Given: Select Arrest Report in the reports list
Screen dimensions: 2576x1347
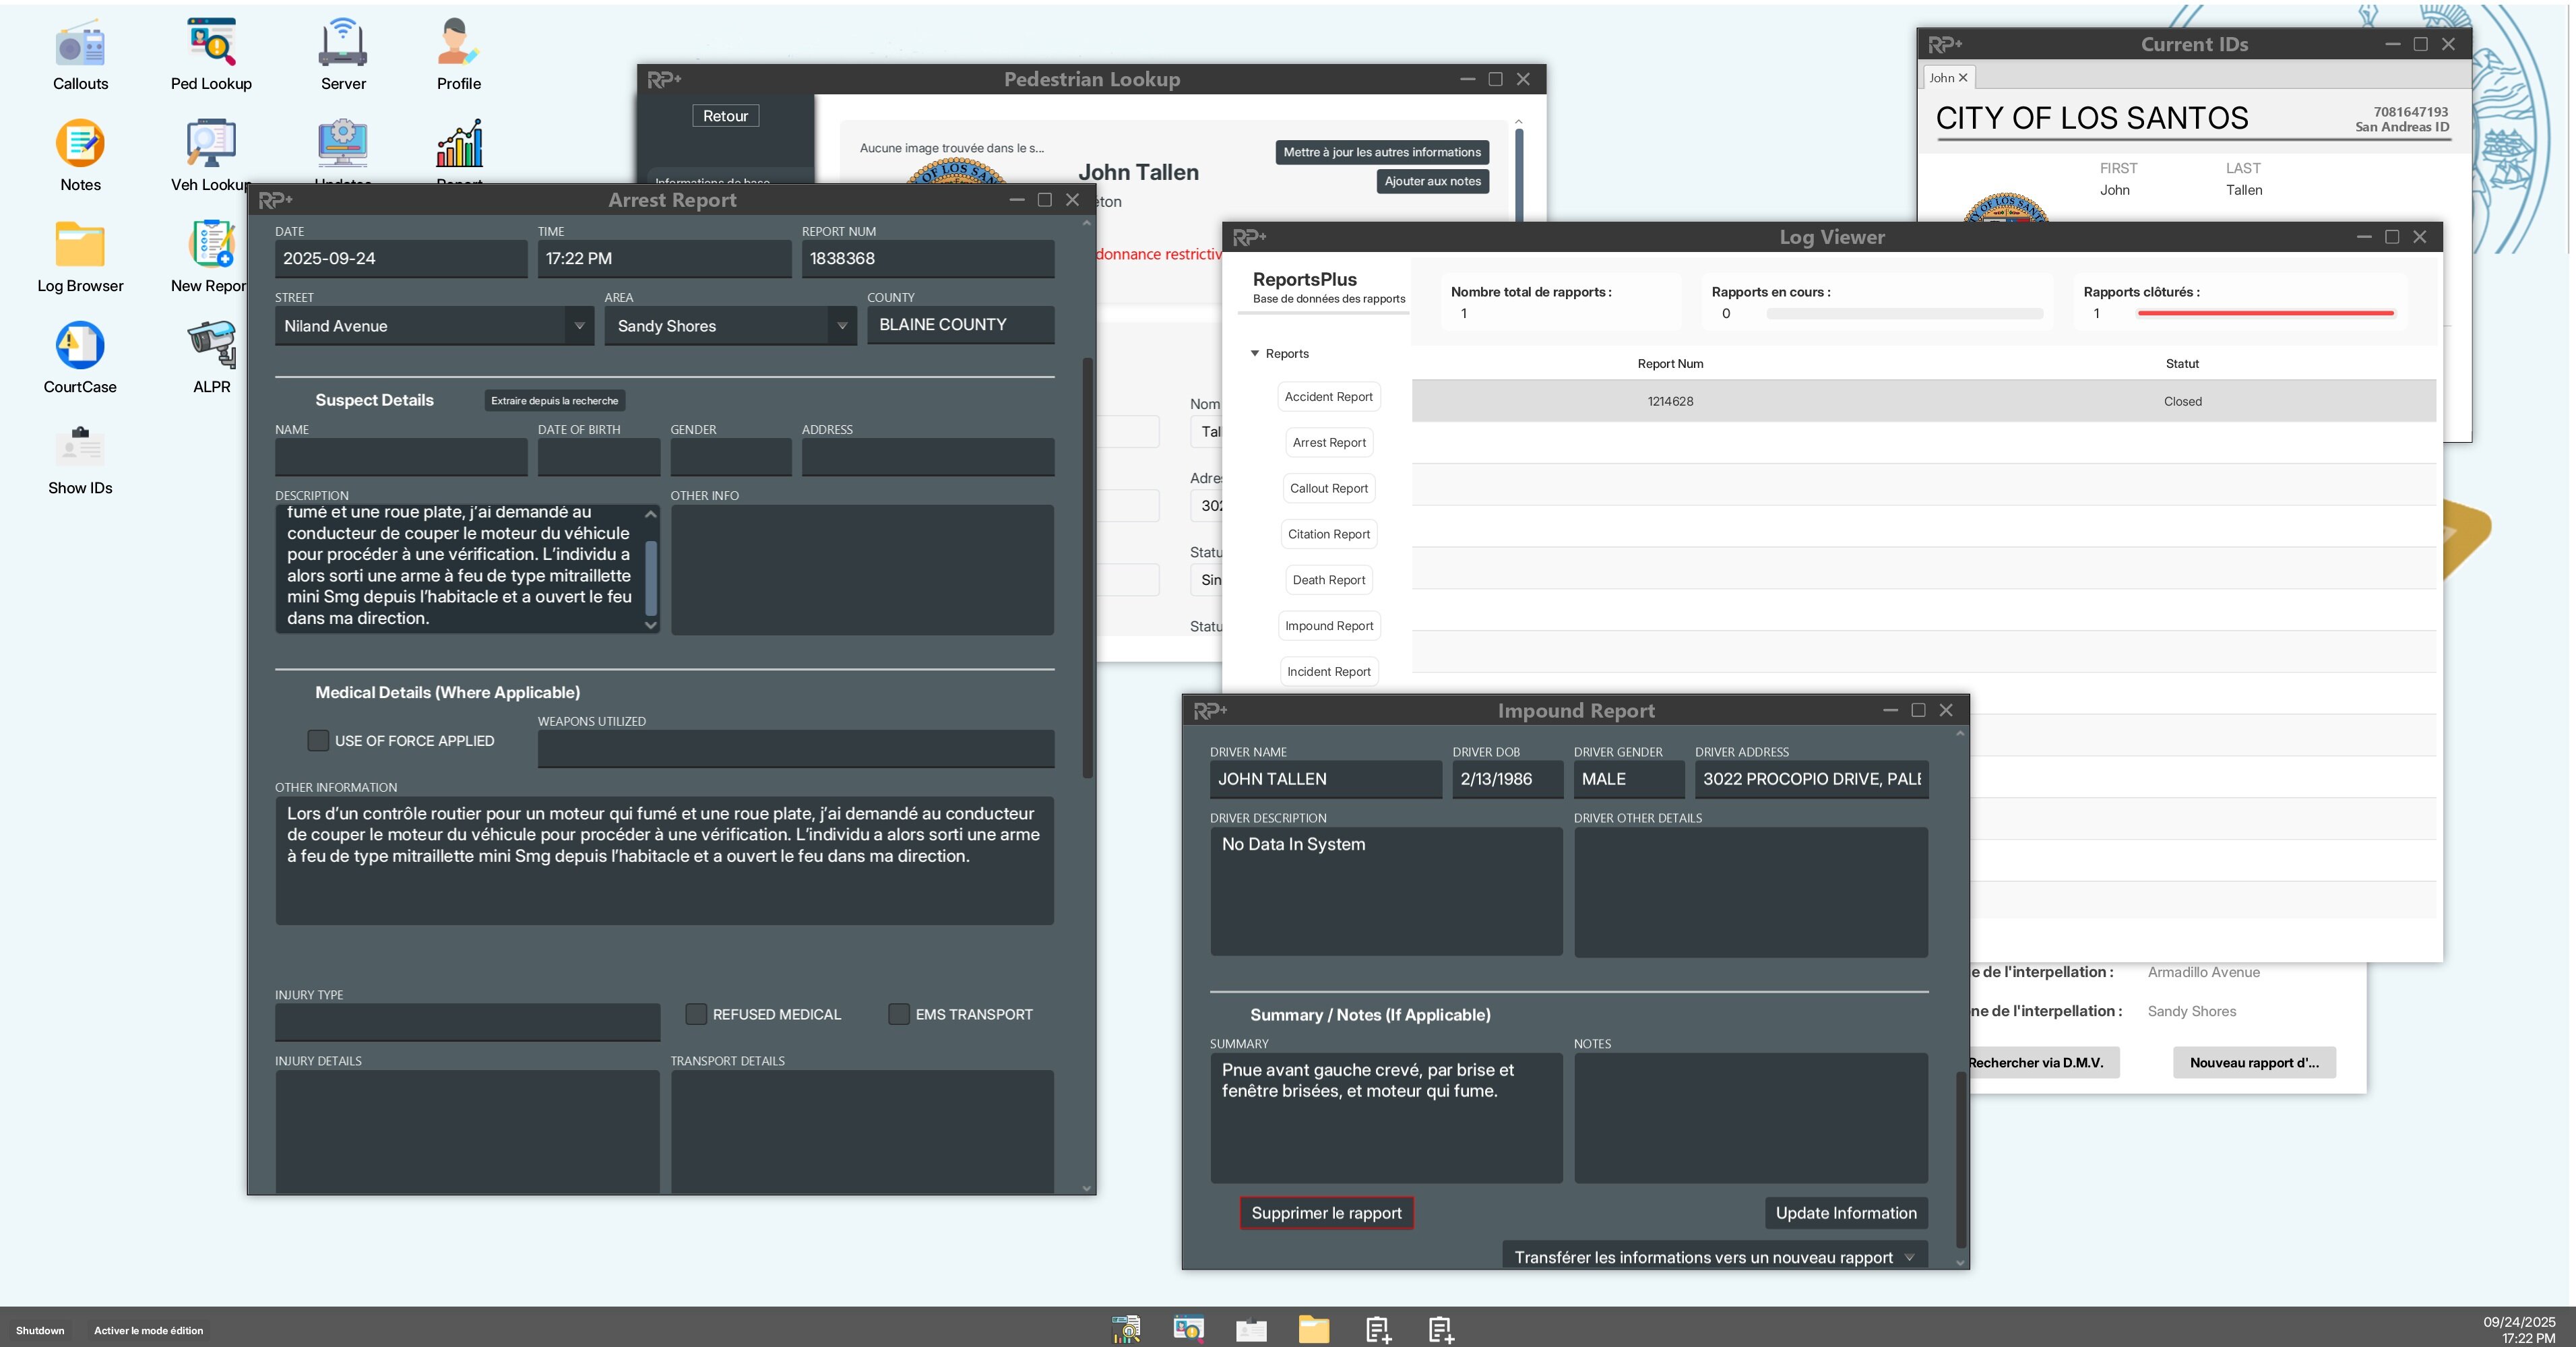Looking at the screenshot, I should pos(1328,442).
